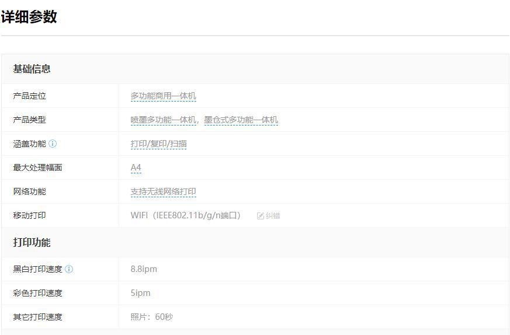
Task: Click the 其它打印速度 row label
Action: [38, 317]
